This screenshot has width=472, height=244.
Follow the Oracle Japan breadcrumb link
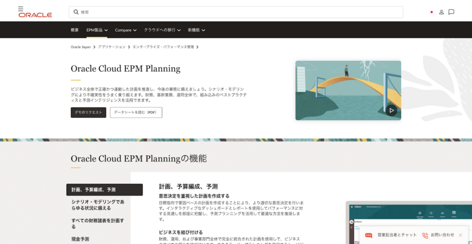point(81,47)
